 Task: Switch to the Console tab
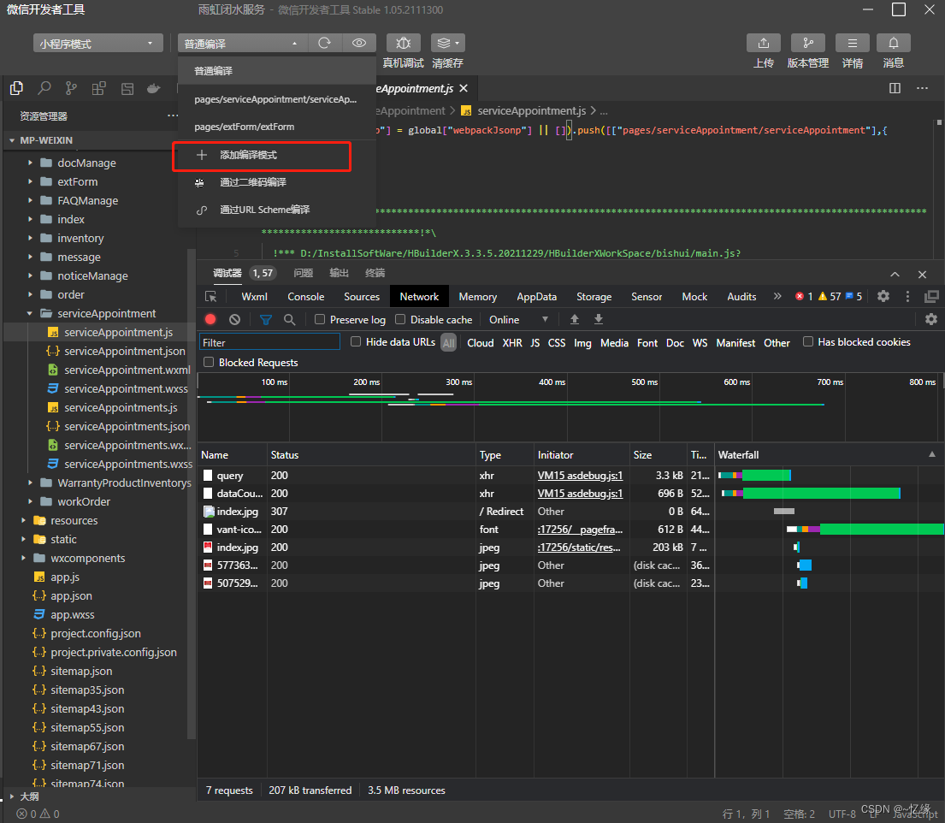pos(305,297)
